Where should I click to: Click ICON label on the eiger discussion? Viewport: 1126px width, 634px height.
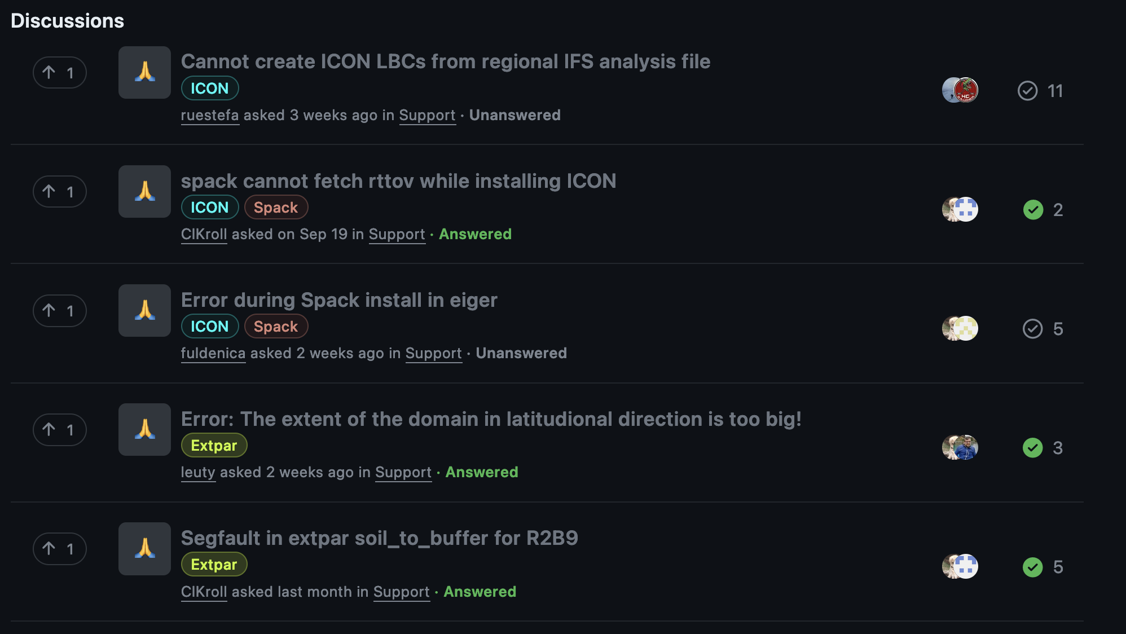[209, 327]
